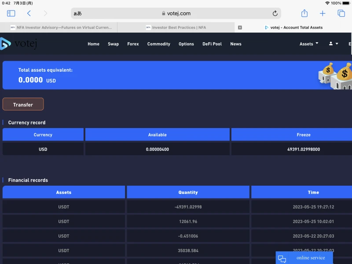The width and height of the screenshot is (352, 264).
Task: Close the current tab with X icon
Action: [x=240, y=27]
